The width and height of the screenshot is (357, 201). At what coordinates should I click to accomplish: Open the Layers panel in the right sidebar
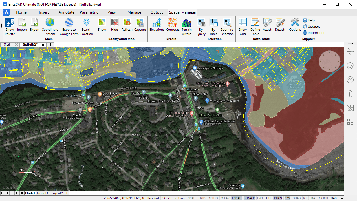click(x=350, y=66)
